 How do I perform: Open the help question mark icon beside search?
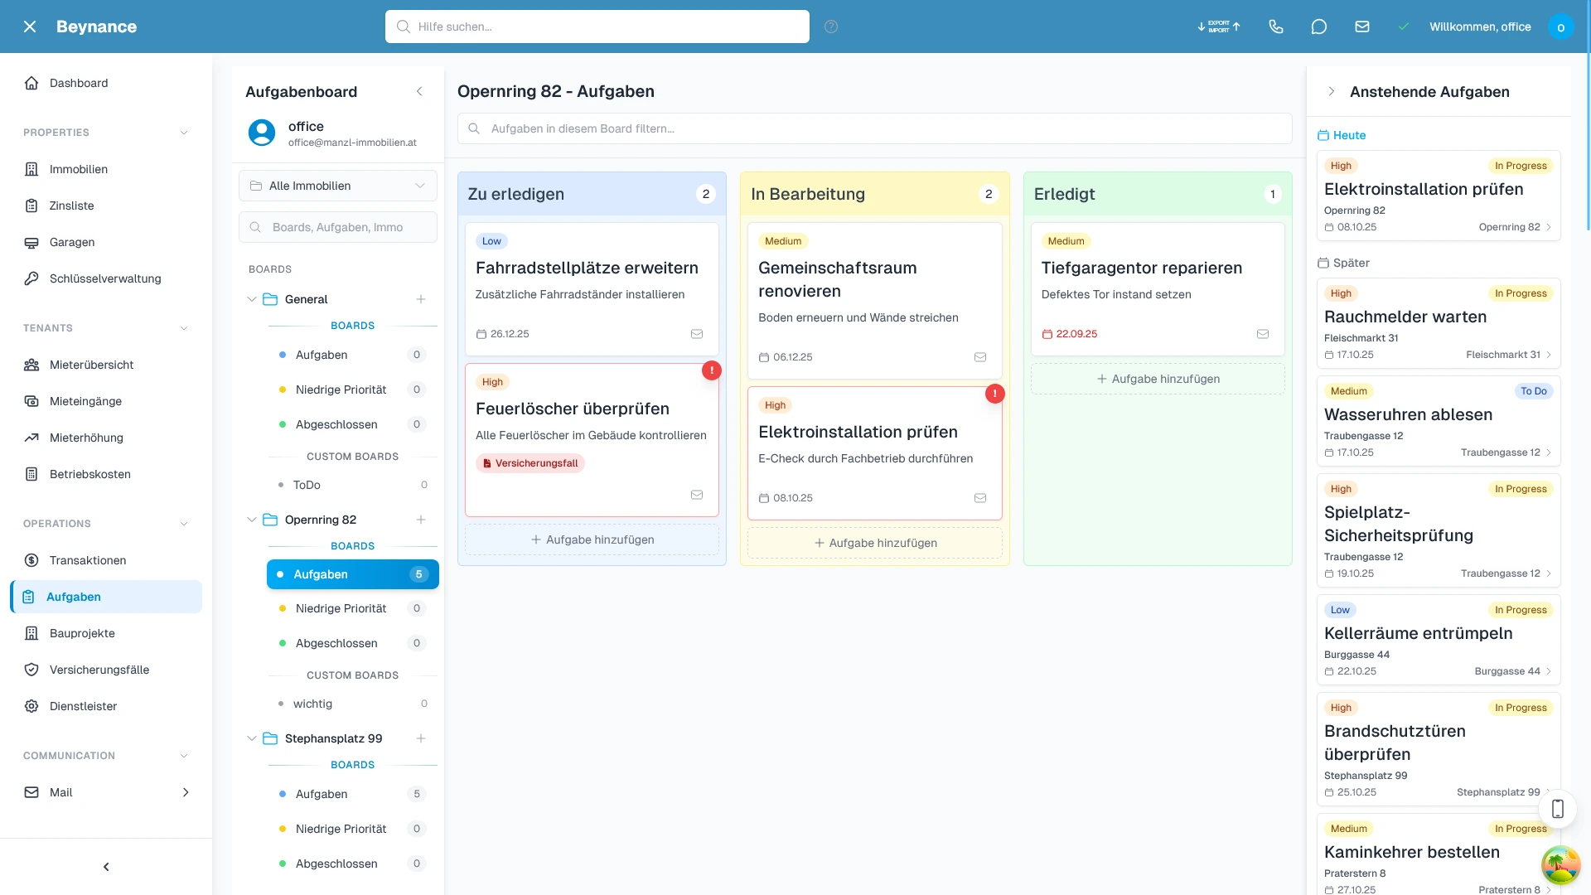(x=831, y=27)
